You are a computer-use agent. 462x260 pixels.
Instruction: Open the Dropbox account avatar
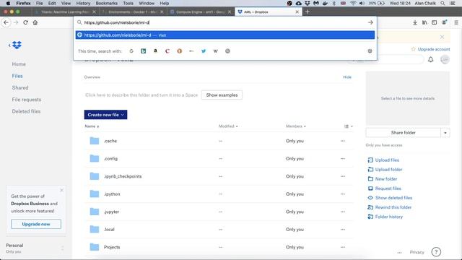coord(445,59)
